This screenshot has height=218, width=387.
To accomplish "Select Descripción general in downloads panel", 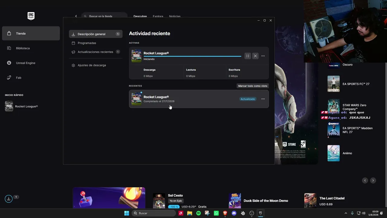I will tap(96, 34).
